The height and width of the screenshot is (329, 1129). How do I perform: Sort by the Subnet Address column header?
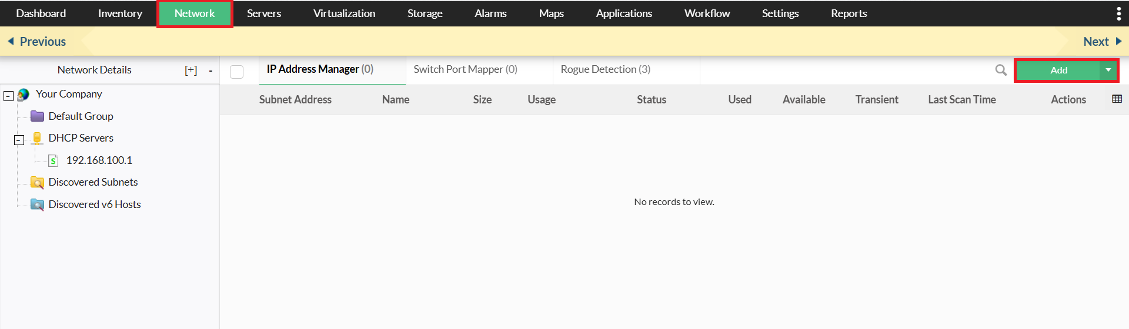[x=295, y=100]
